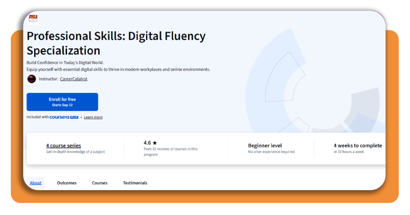This screenshot has height=215, width=410.
Task: Click the Professional Skills: Digital Fluency Specialization title
Action: coord(116,43)
